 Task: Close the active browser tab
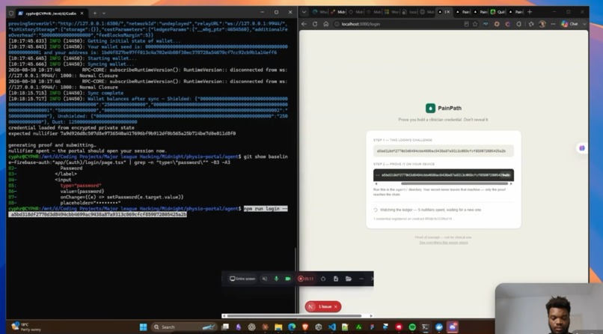point(448,12)
